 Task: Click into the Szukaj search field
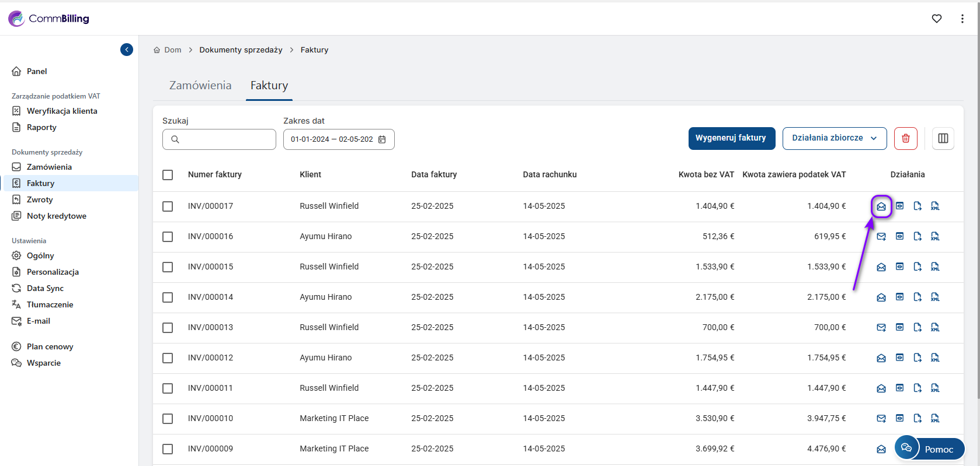(x=225, y=139)
